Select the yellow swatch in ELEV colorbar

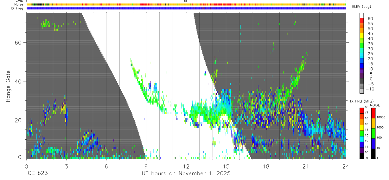362,36
